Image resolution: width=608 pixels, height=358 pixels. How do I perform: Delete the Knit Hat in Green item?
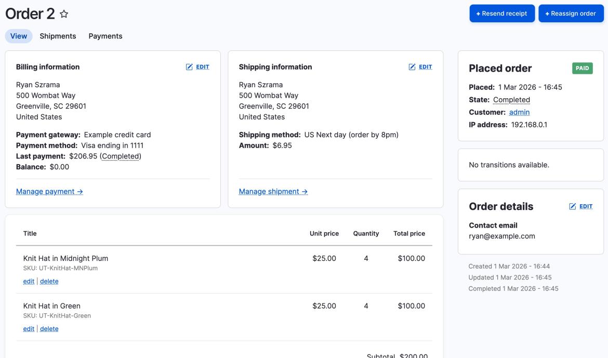click(x=49, y=329)
